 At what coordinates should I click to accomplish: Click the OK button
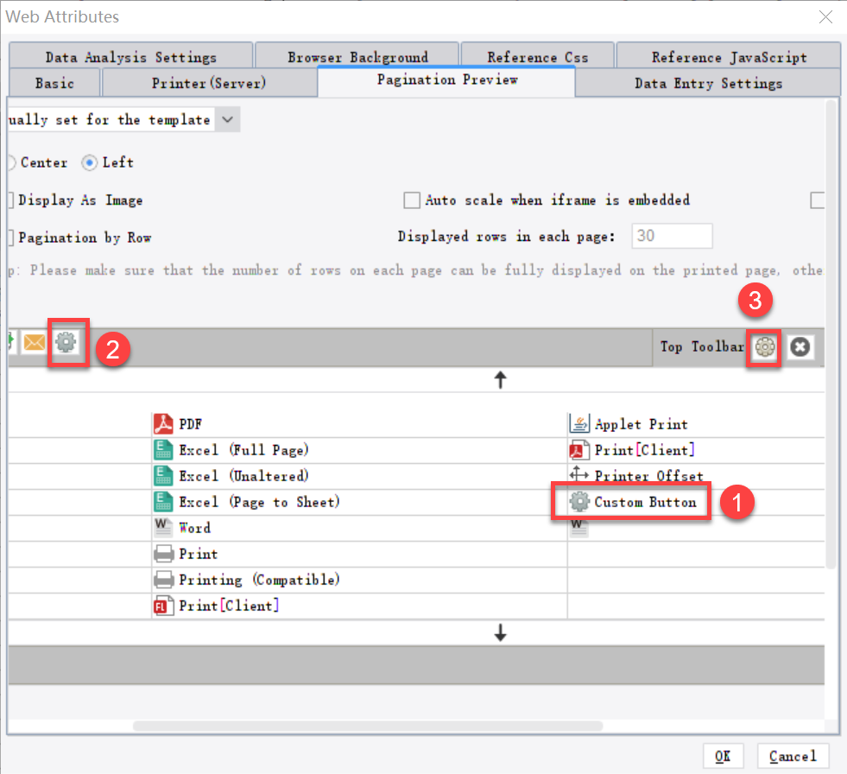click(x=724, y=756)
